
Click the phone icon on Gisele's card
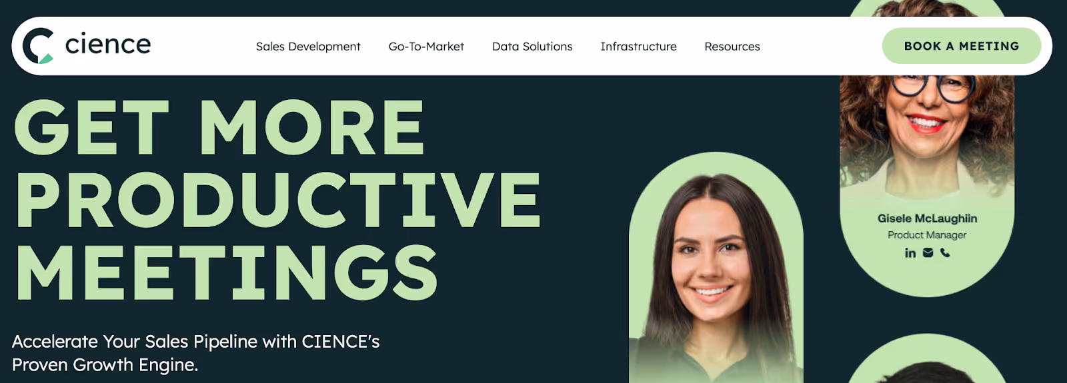click(945, 253)
